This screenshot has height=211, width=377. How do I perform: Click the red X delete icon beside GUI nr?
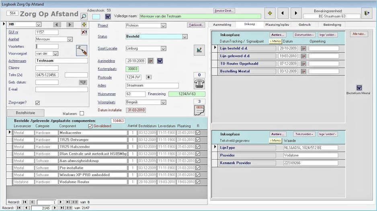pyautogui.click(x=84, y=32)
